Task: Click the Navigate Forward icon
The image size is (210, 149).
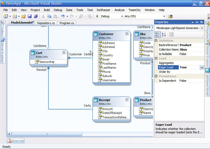Action: click(90, 16)
